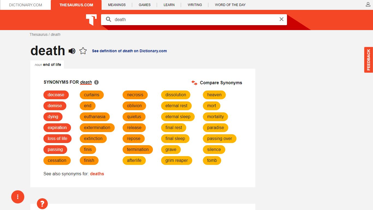Open the deaths synonyms link
Image resolution: width=373 pixels, height=210 pixels.
tap(97, 174)
